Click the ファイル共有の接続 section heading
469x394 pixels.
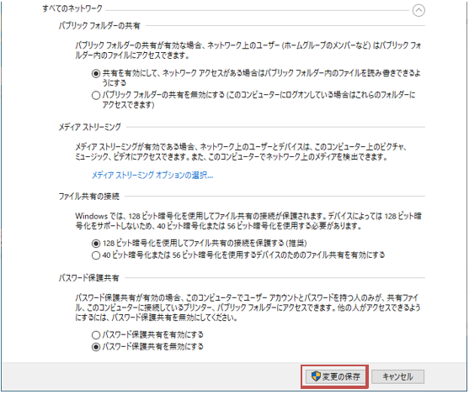pos(89,197)
